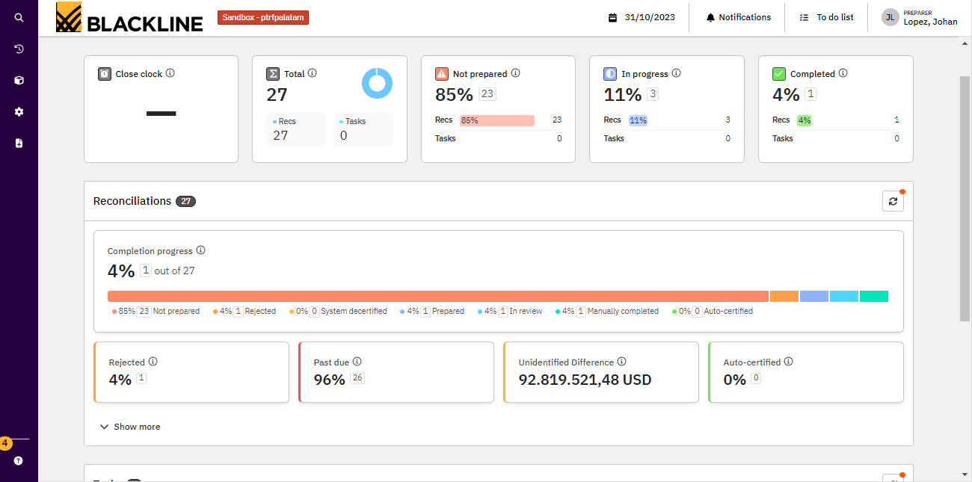Open the To do list
This screenshot has width=972, height=482.
click(826, 17)
